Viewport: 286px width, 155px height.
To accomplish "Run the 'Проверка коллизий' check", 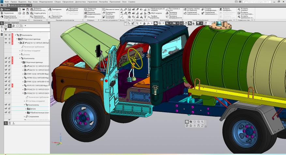I will click(173, 13).
